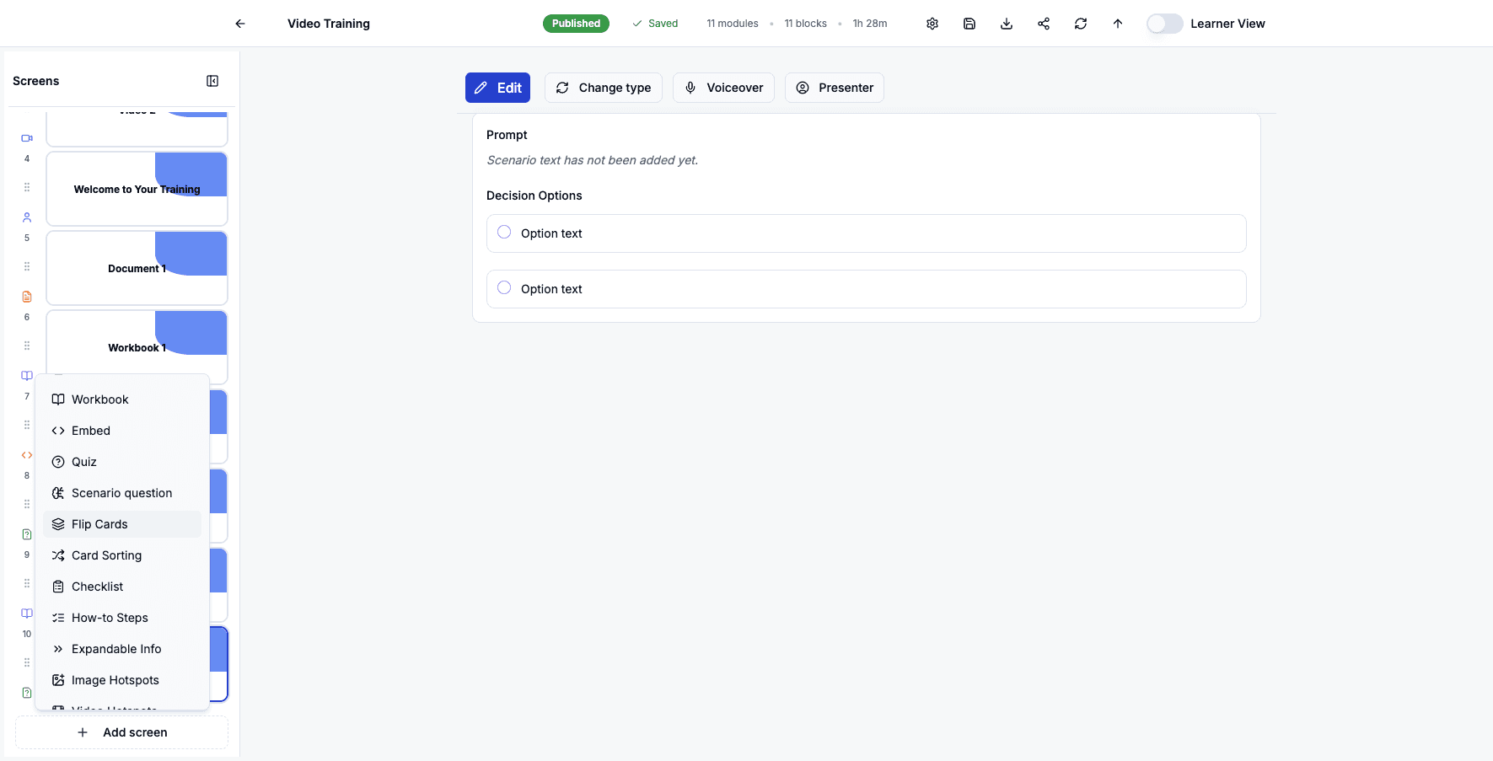Select the second Option text radio button
1493x761 pixels.
504,287
